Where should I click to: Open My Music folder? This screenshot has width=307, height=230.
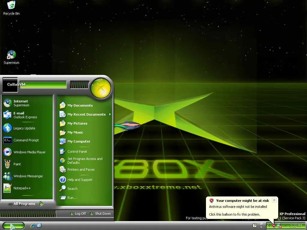pyautogui.click(x=85, y=132)
